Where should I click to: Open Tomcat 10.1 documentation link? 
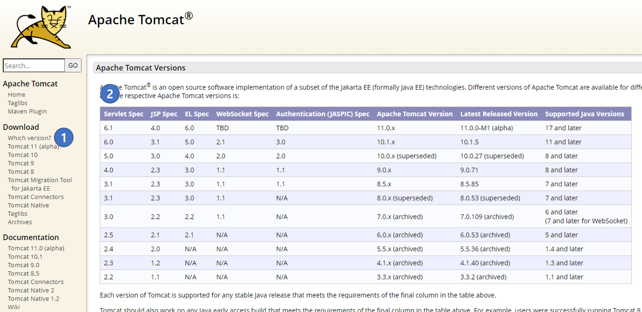tap(25, 256)
